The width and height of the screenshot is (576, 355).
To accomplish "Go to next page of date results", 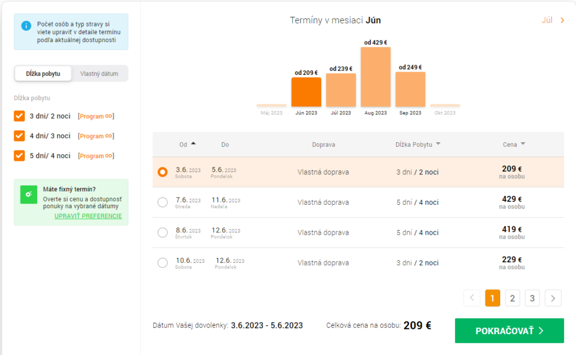I will coord(553,298).
